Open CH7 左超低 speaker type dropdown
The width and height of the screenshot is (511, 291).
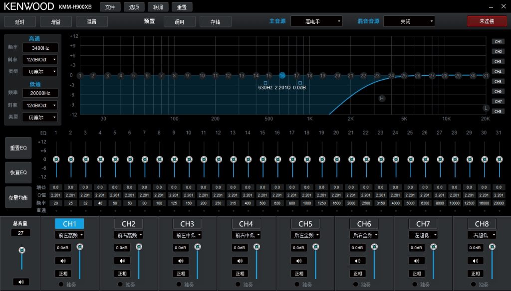(423, 235)
